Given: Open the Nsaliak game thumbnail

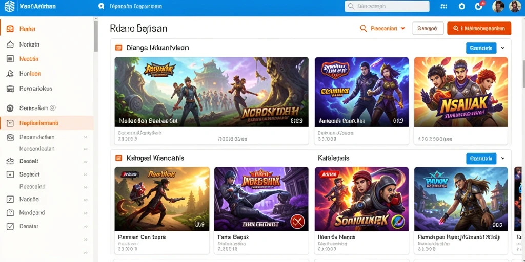Looking at the screenshot, I should point(461,92).
